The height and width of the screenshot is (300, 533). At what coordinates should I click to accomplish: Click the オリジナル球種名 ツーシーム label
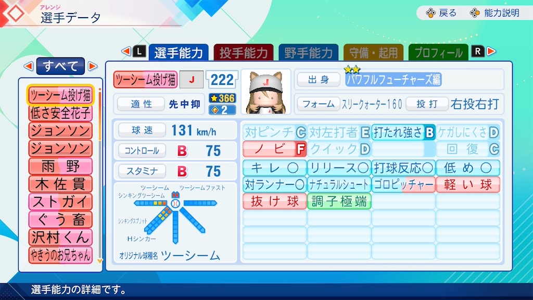[169, 255]
